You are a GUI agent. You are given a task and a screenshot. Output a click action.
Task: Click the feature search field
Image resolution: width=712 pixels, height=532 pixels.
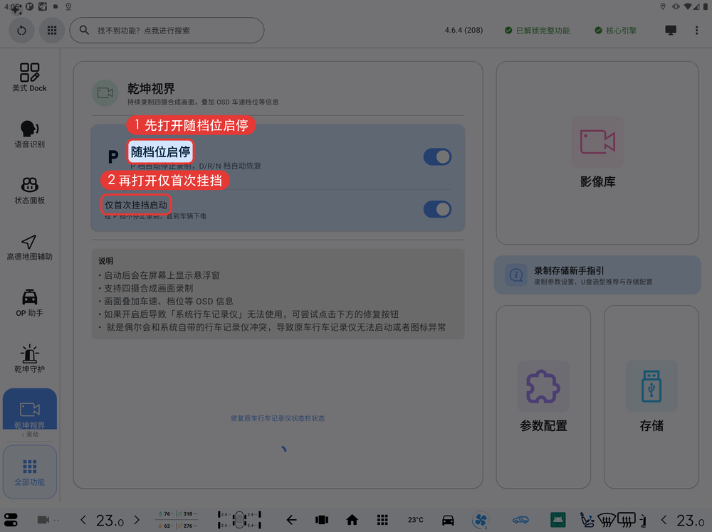click(x=167, y=31)
